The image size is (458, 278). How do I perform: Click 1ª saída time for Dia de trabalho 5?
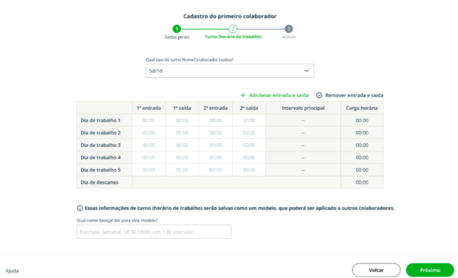[182, 170]
